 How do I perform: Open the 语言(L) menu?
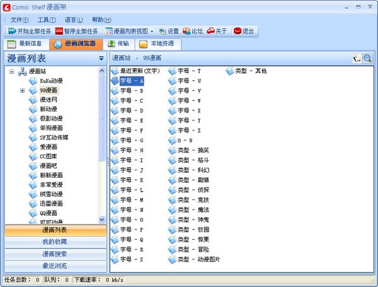click(x=74, y=20)
